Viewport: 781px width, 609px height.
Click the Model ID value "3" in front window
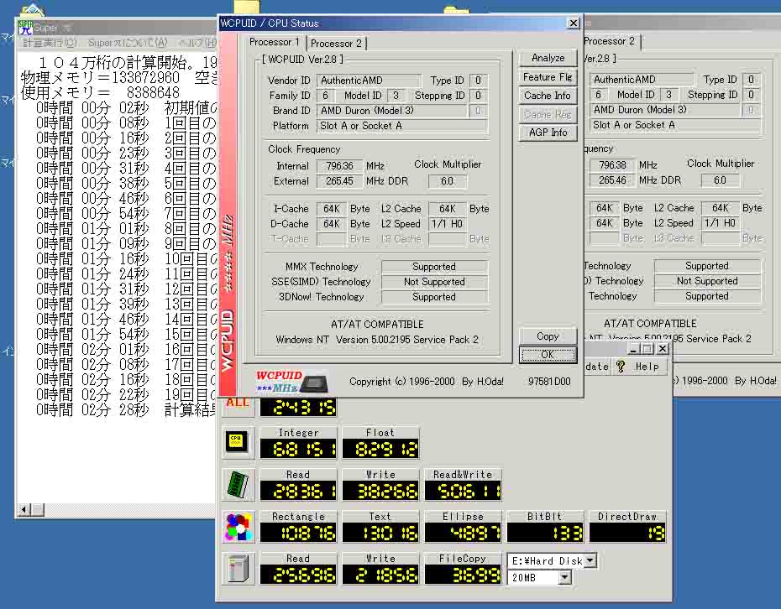396,96
